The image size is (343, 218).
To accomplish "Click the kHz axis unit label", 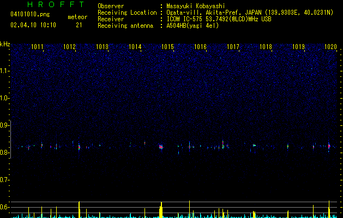I will pos(5,44).
